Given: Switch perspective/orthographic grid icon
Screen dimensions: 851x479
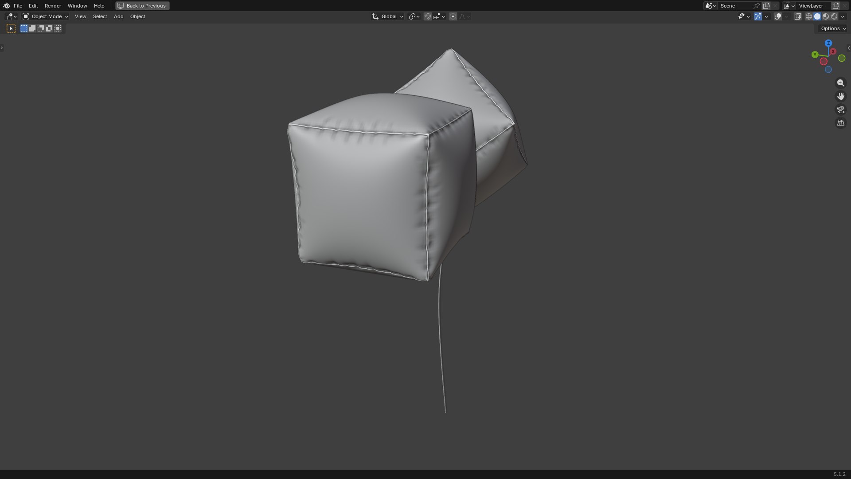Looking at the screenshot, I should 841,123.
